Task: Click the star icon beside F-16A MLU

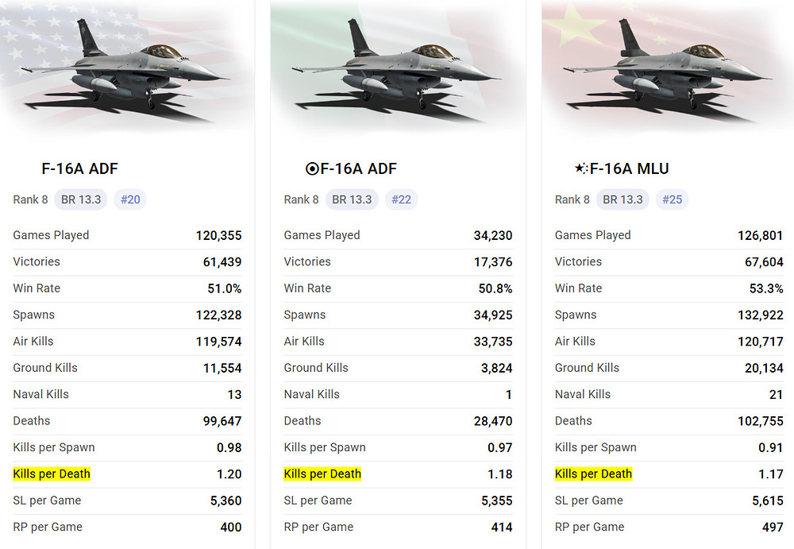Action: (x=581, y=168)
